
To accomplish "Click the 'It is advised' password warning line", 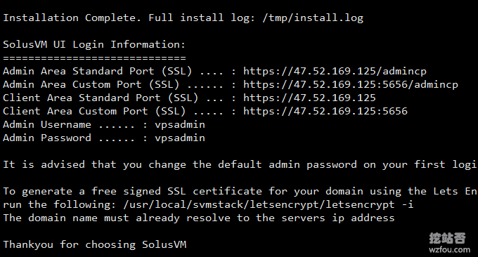I will 240,165.
